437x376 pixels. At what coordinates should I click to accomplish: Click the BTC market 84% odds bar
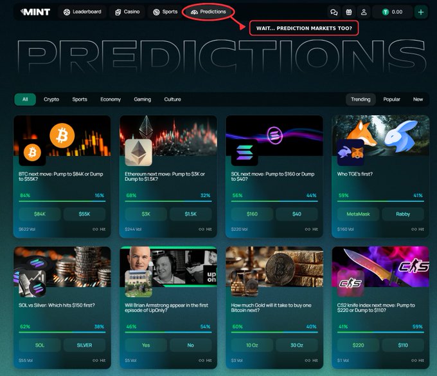(62, 201)
